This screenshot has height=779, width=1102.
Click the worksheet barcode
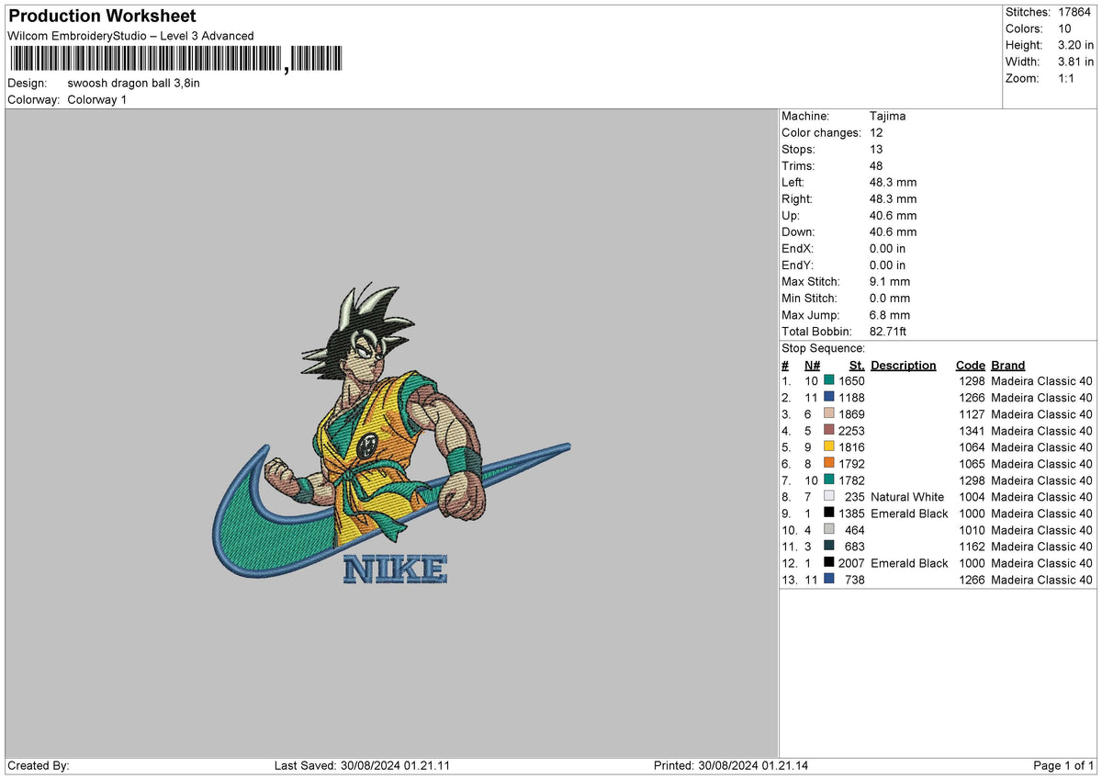point(175,60)
